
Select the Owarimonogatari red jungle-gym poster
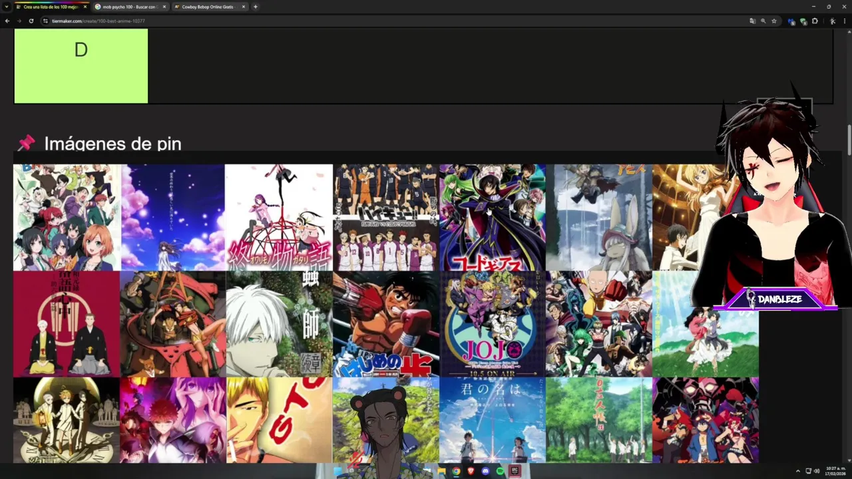pos(279,218)
